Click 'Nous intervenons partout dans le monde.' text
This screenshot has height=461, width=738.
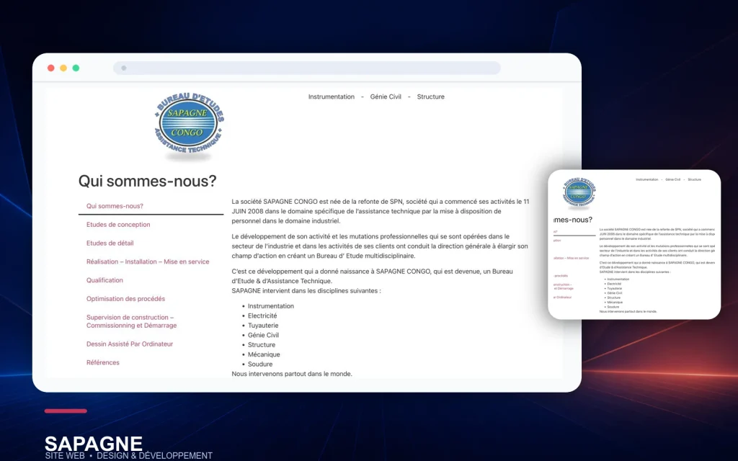(292, 374)
